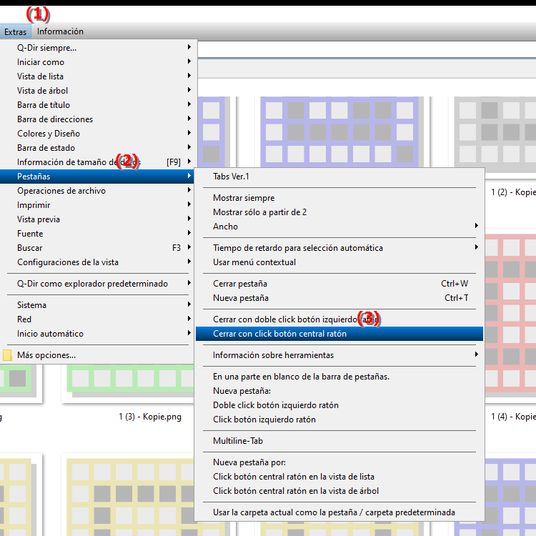Image resolution: width=536 pixels, height=536 pixels.
Task: Expand Barra de estado submenu
Action: click(97, 148)
